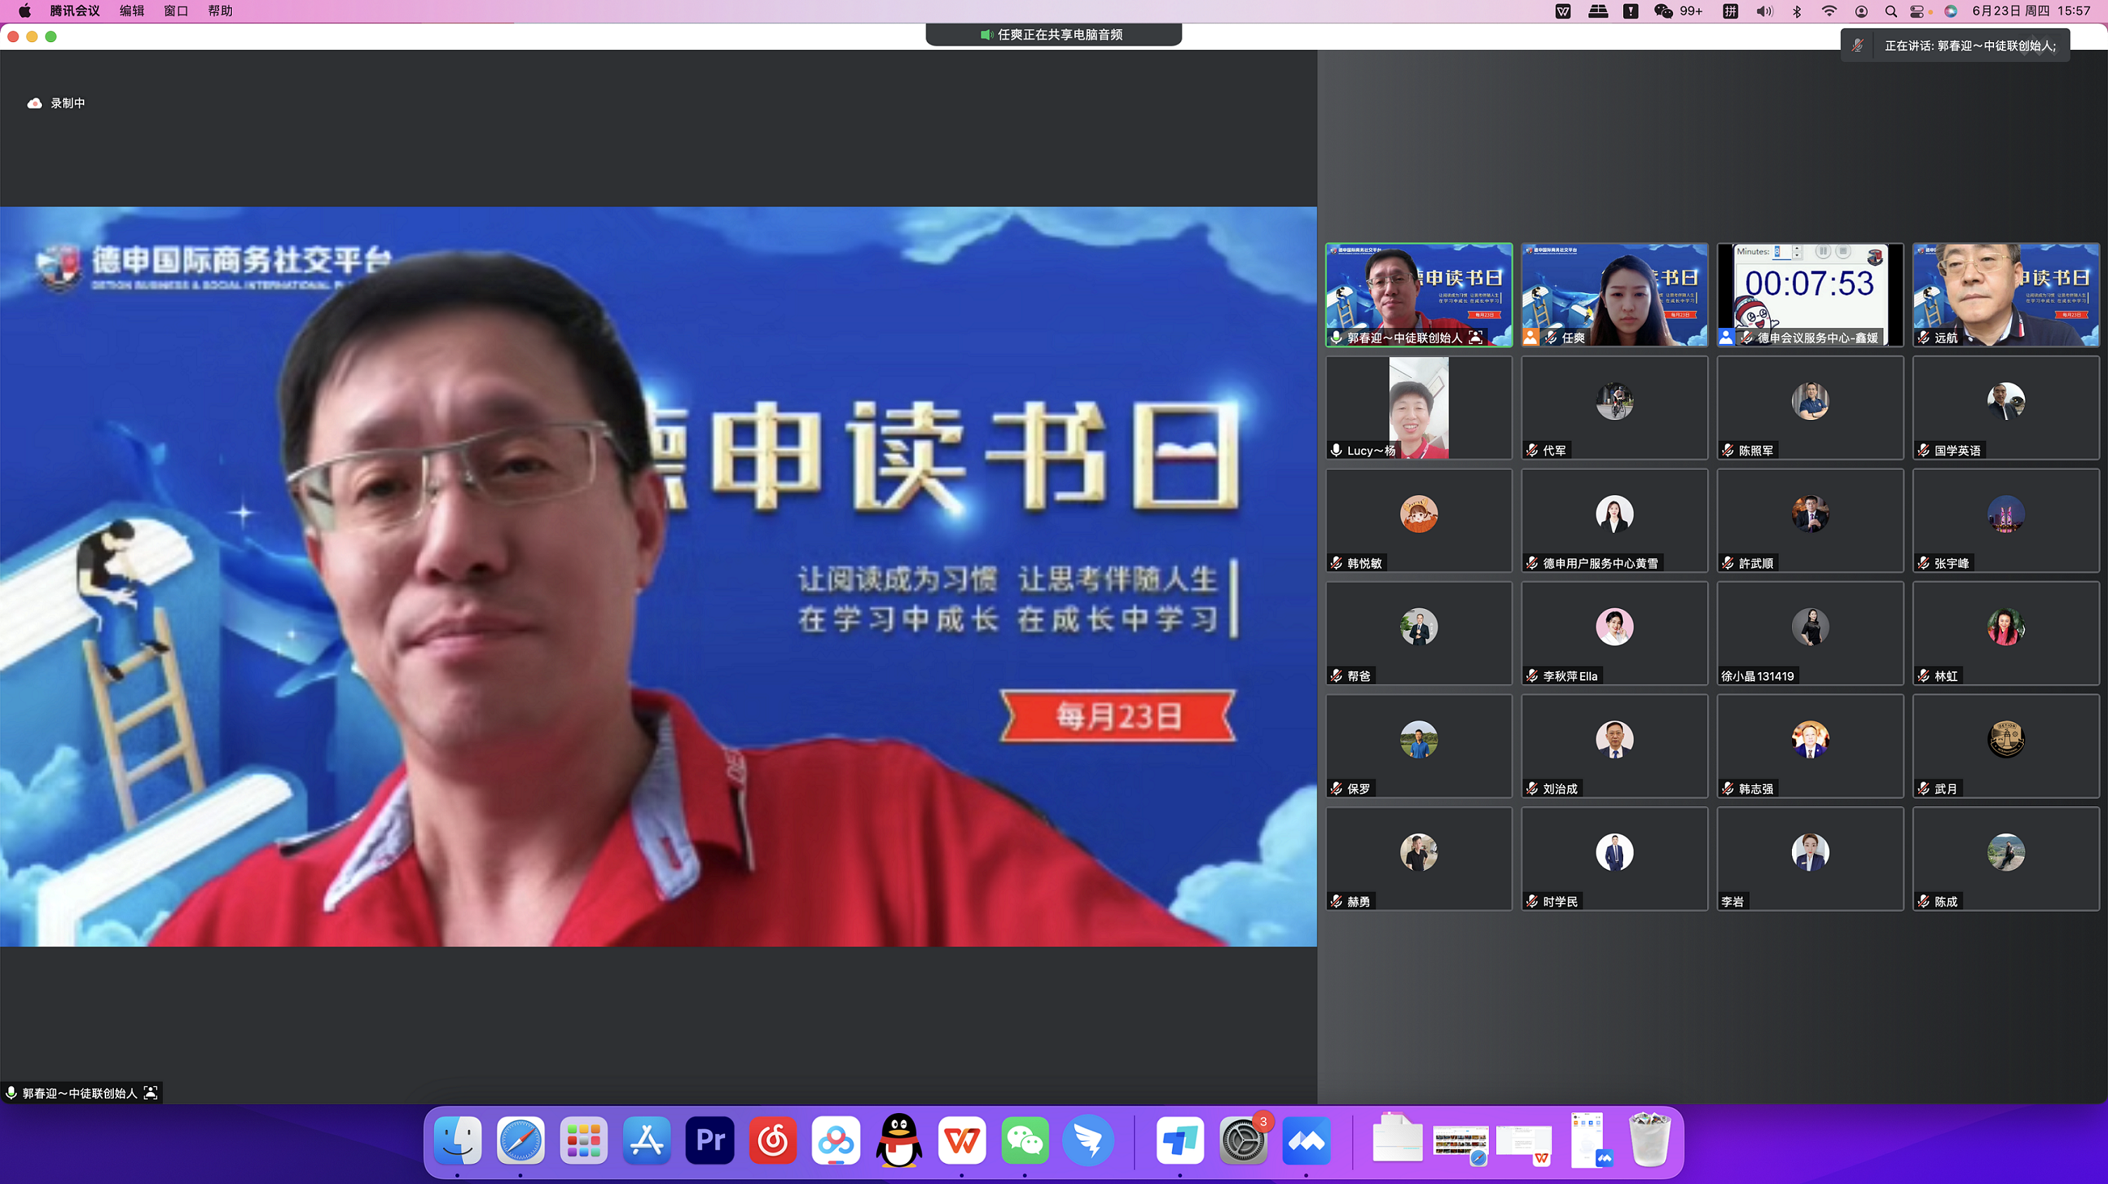Select 林虹 participant tile

tap(2005, 633)
